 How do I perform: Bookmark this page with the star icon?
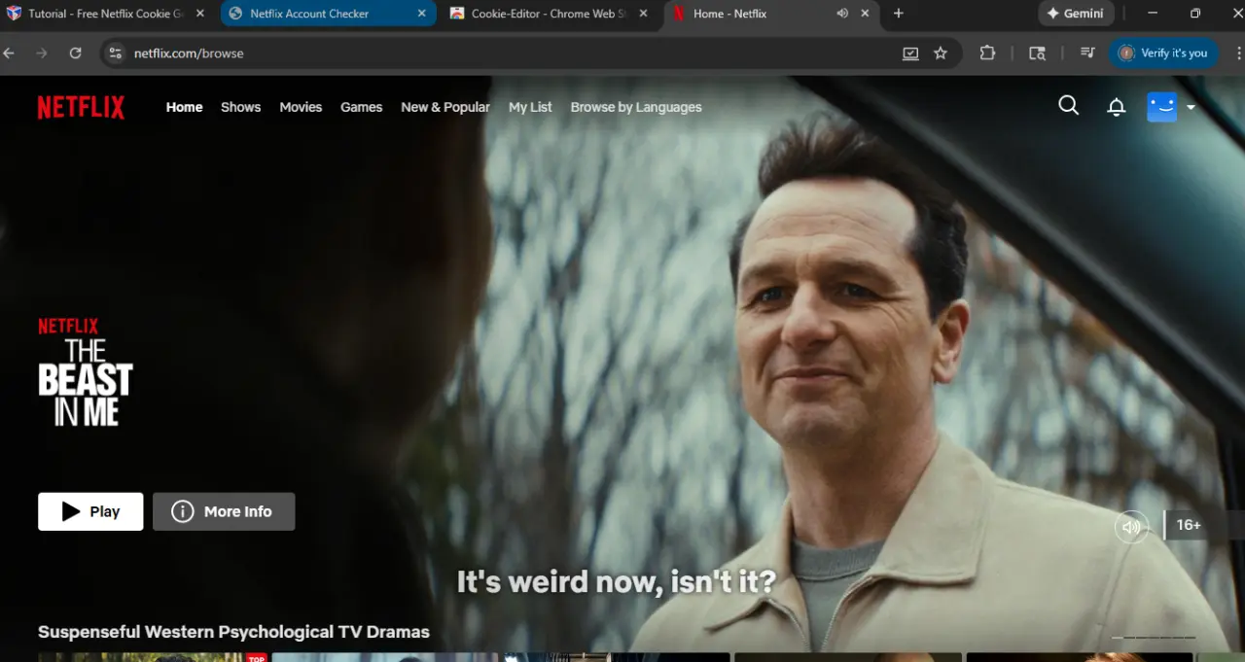[x=941, y=53]
